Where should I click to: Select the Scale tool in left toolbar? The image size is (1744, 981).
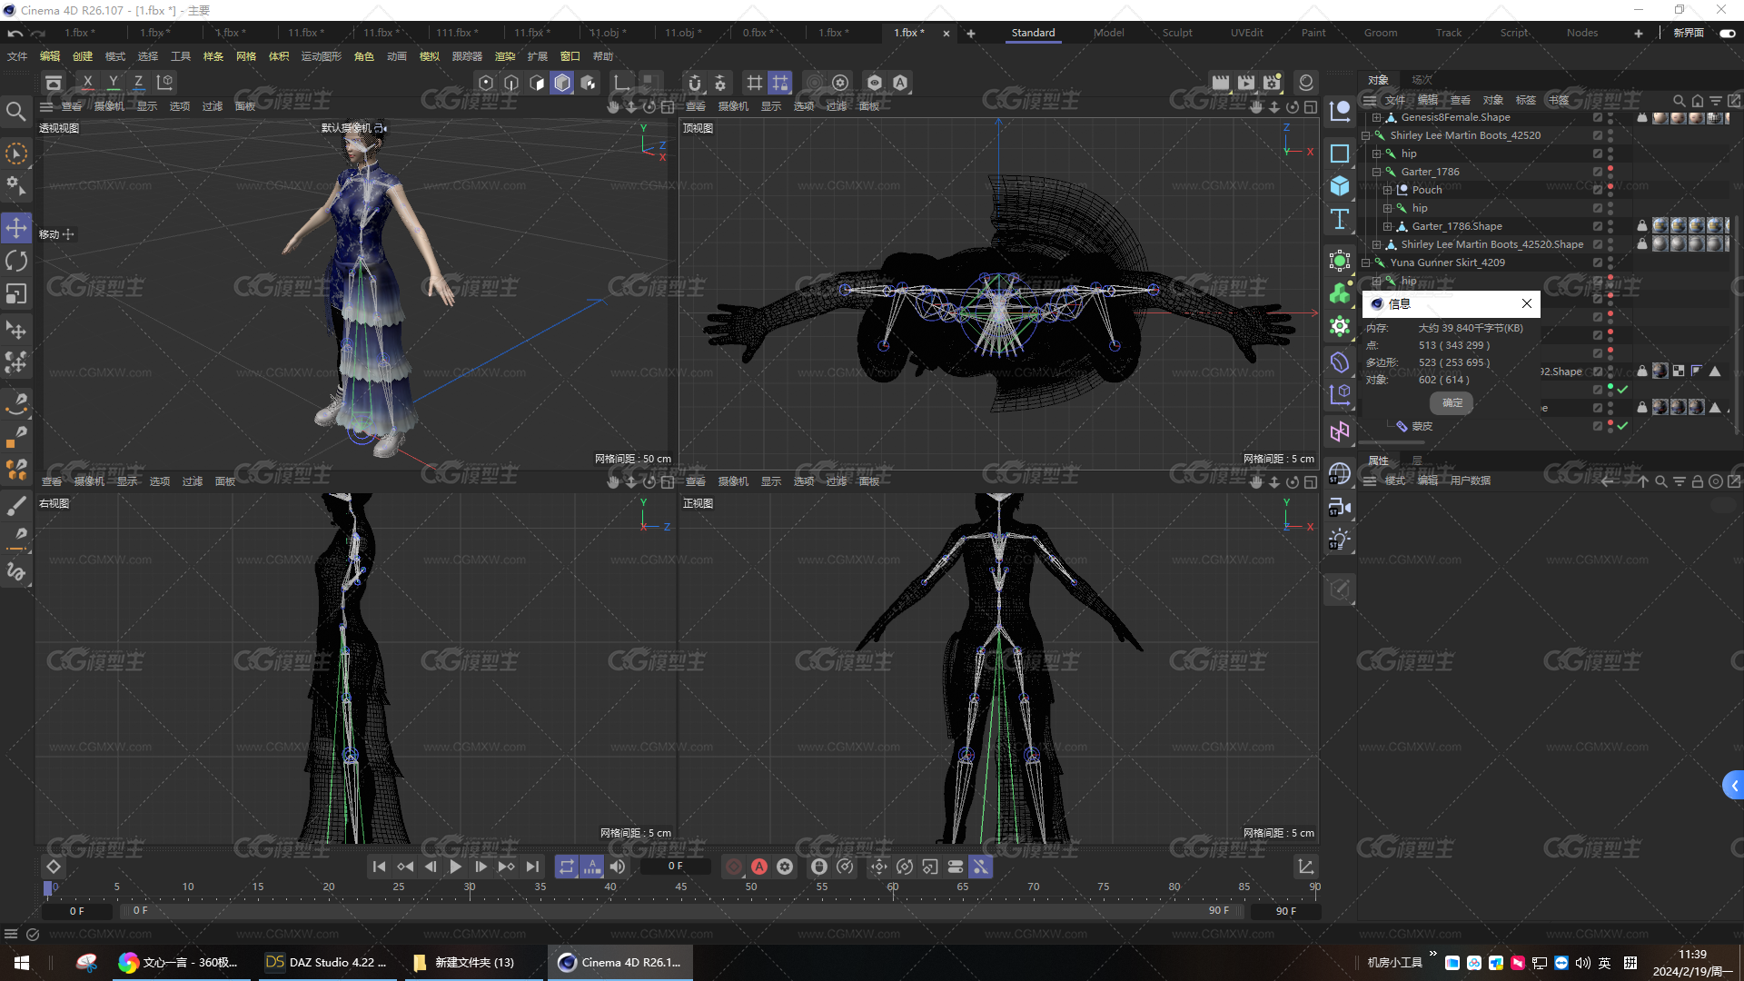pos(16,294)
